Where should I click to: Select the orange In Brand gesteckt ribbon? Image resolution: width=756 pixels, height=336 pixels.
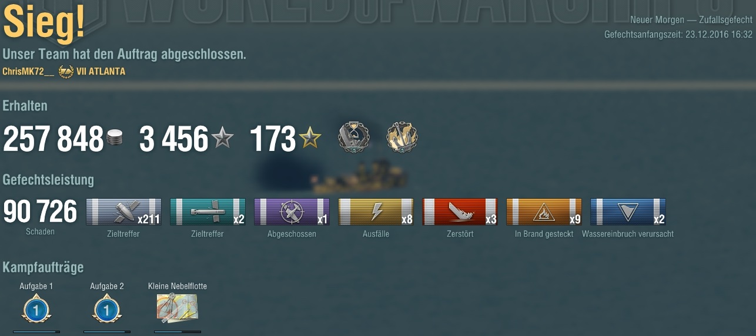[544, 211]
